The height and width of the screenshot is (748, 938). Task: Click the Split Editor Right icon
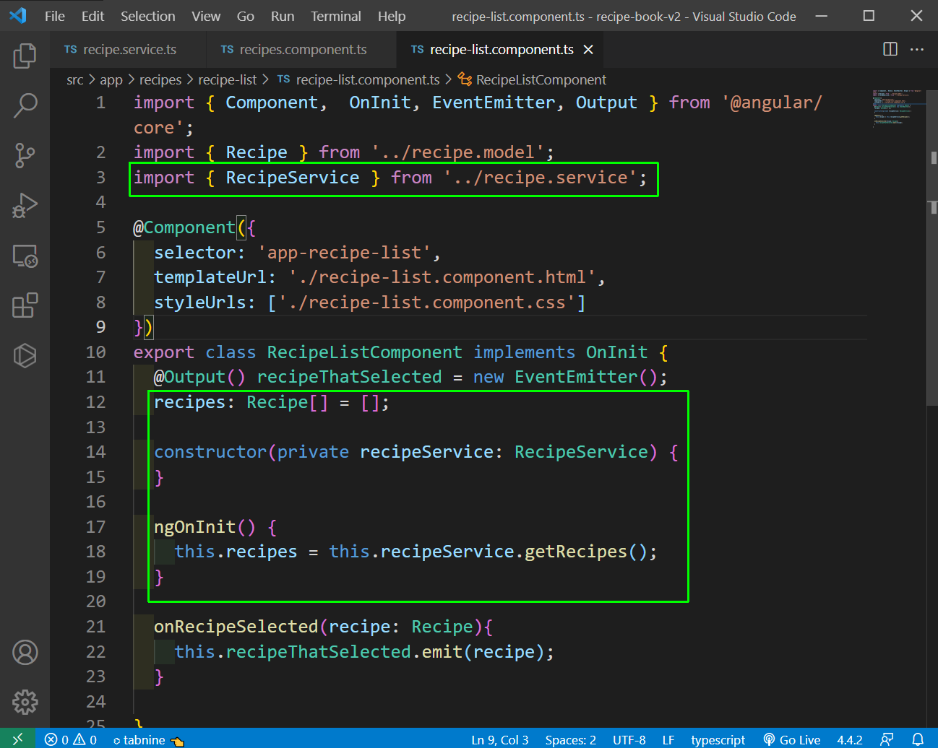point(890,49)
